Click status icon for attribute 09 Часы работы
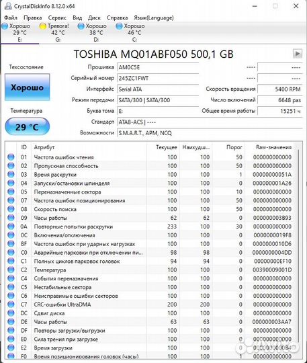The image size is (307, 363). [11, 218]
